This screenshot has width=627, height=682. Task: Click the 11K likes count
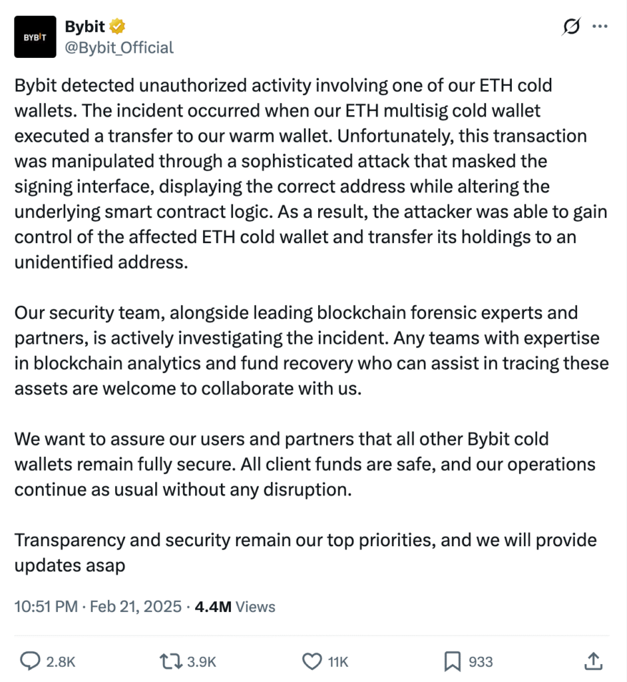(x=338, y=661)
